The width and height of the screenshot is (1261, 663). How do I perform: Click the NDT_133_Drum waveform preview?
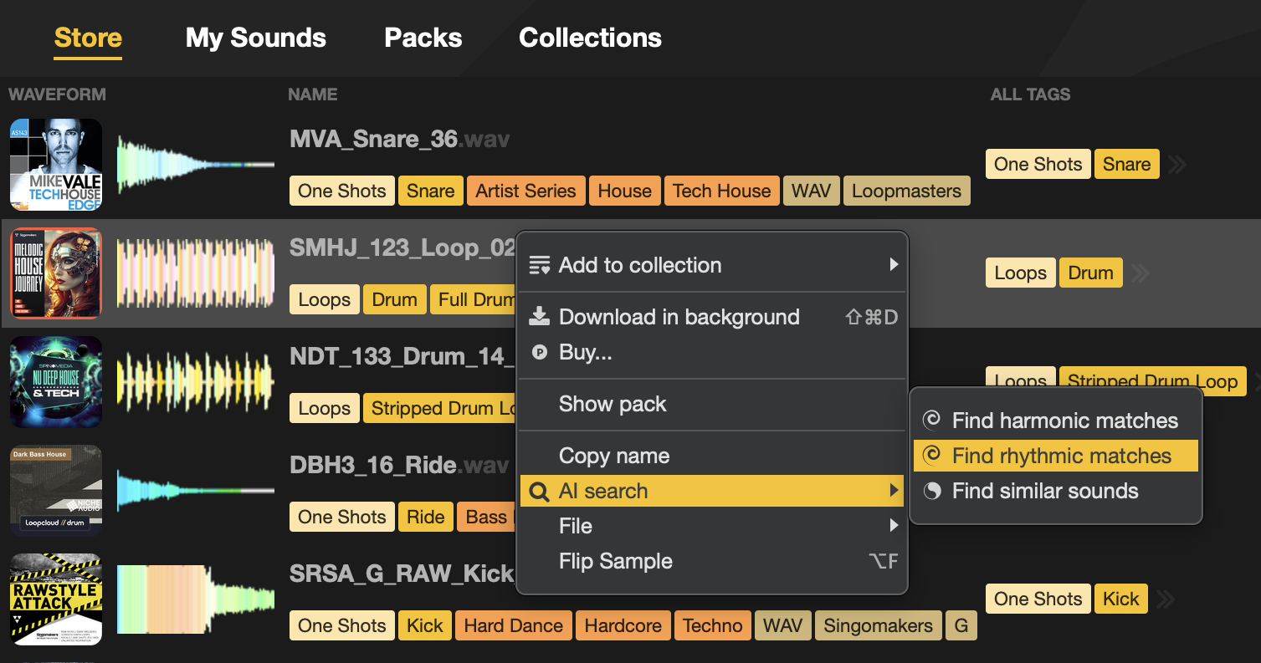point(195,382)
